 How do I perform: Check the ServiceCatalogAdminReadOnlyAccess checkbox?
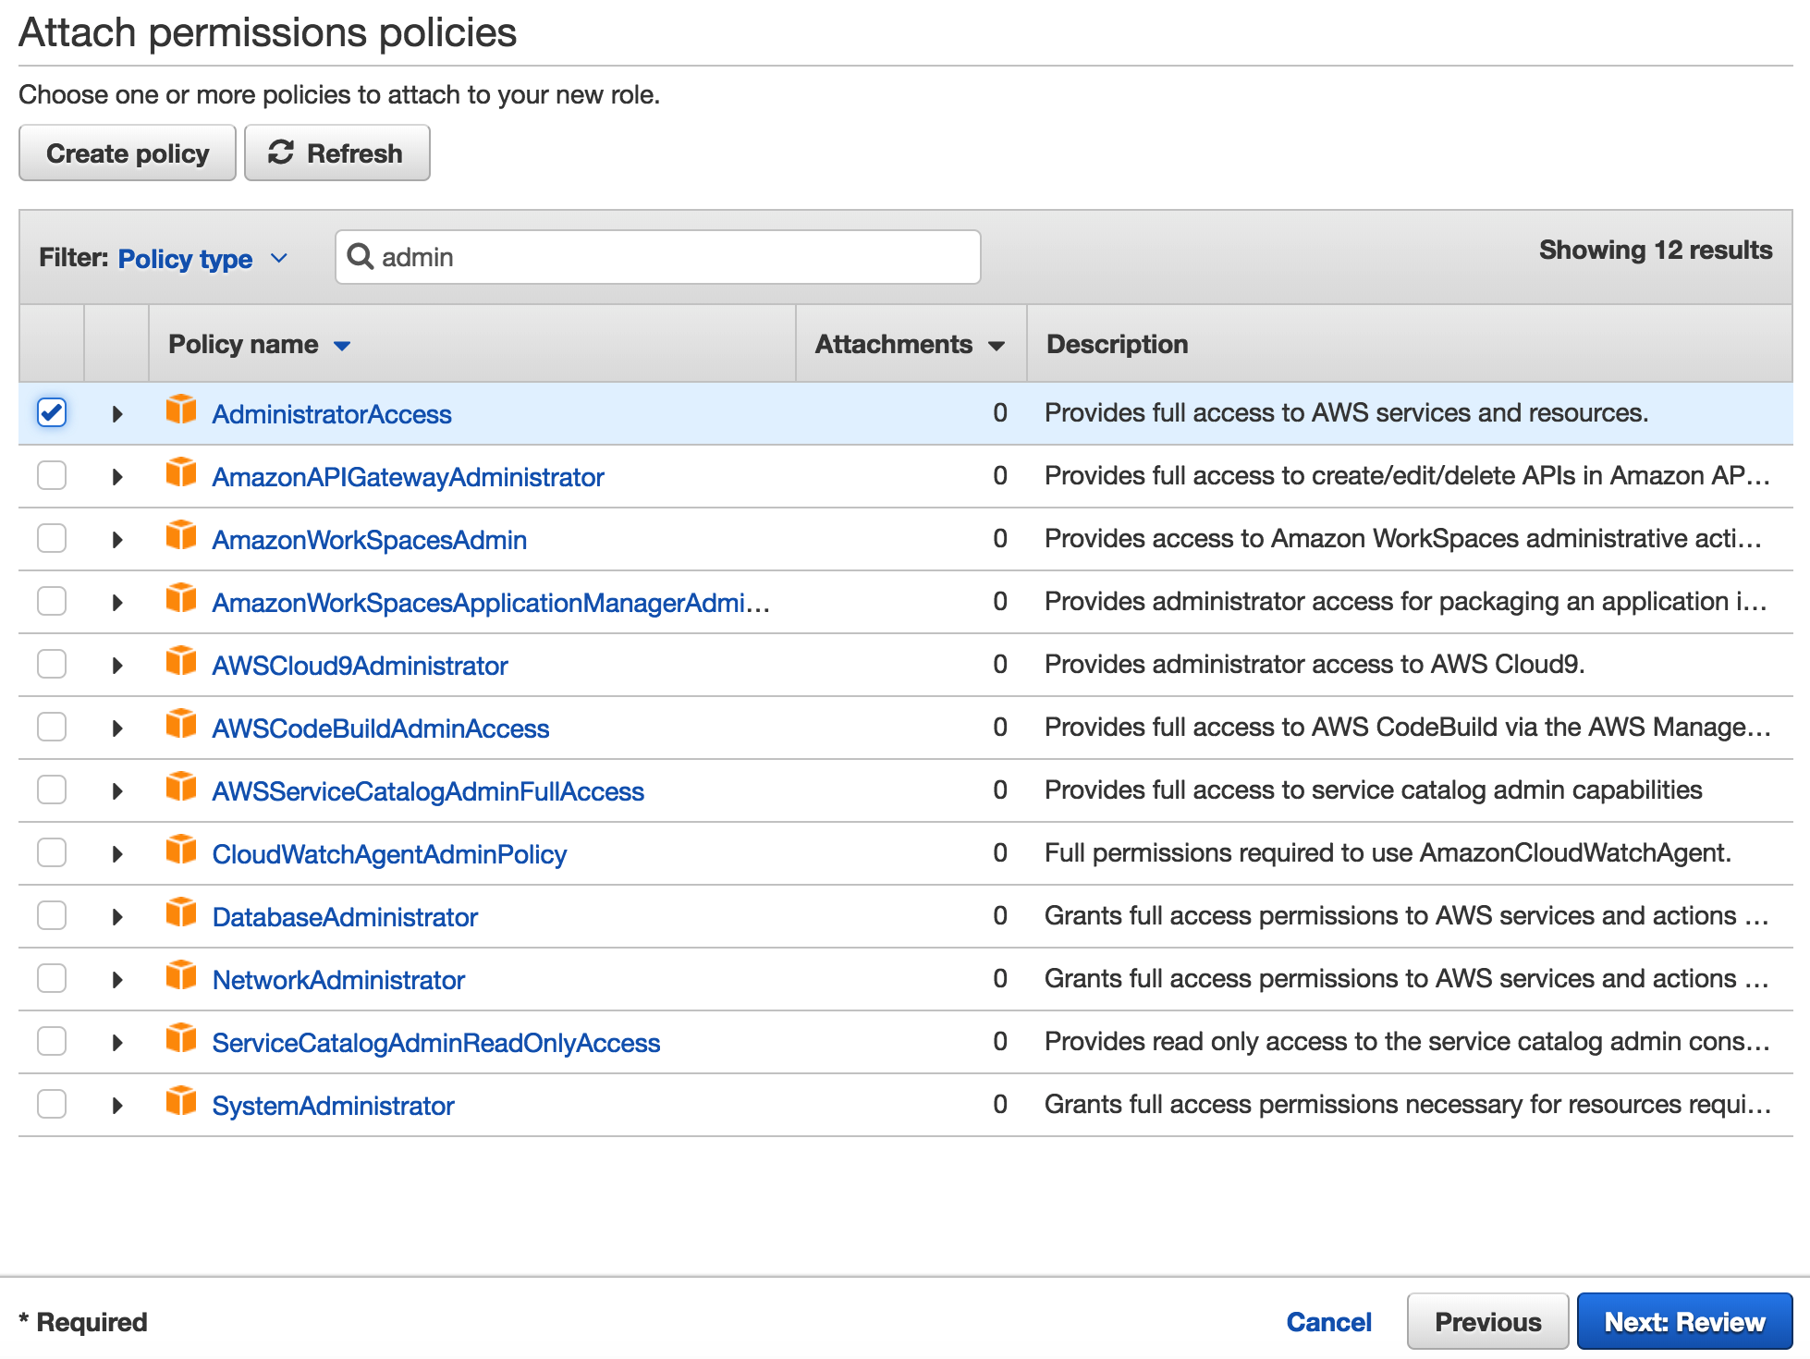(x=52, y=1041)
